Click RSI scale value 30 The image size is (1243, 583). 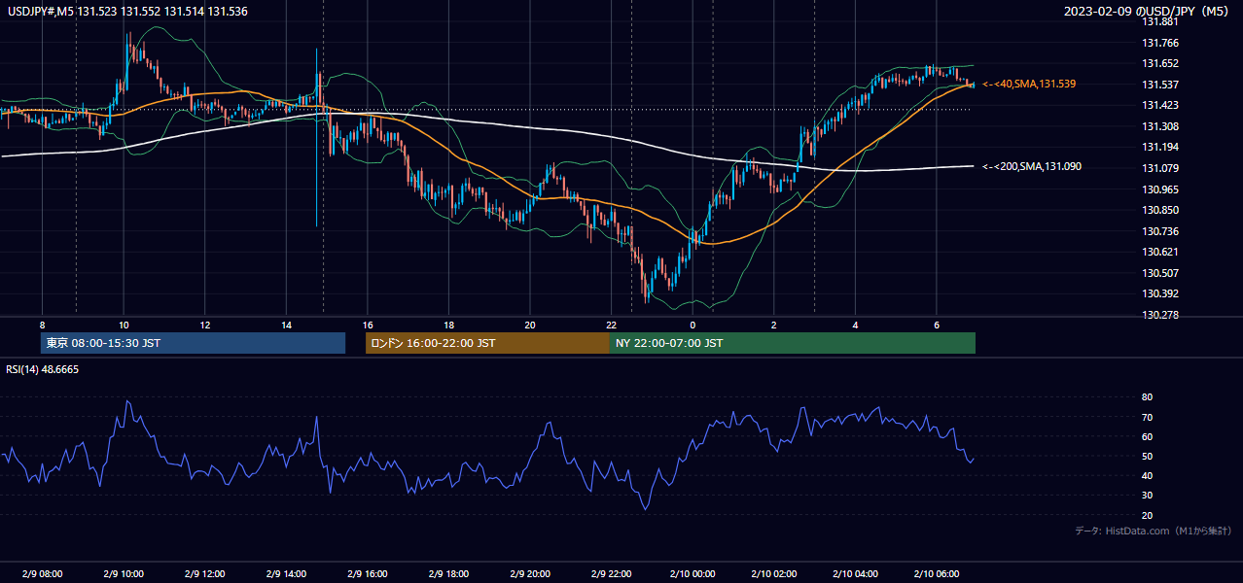click(x=1148, y=496)
